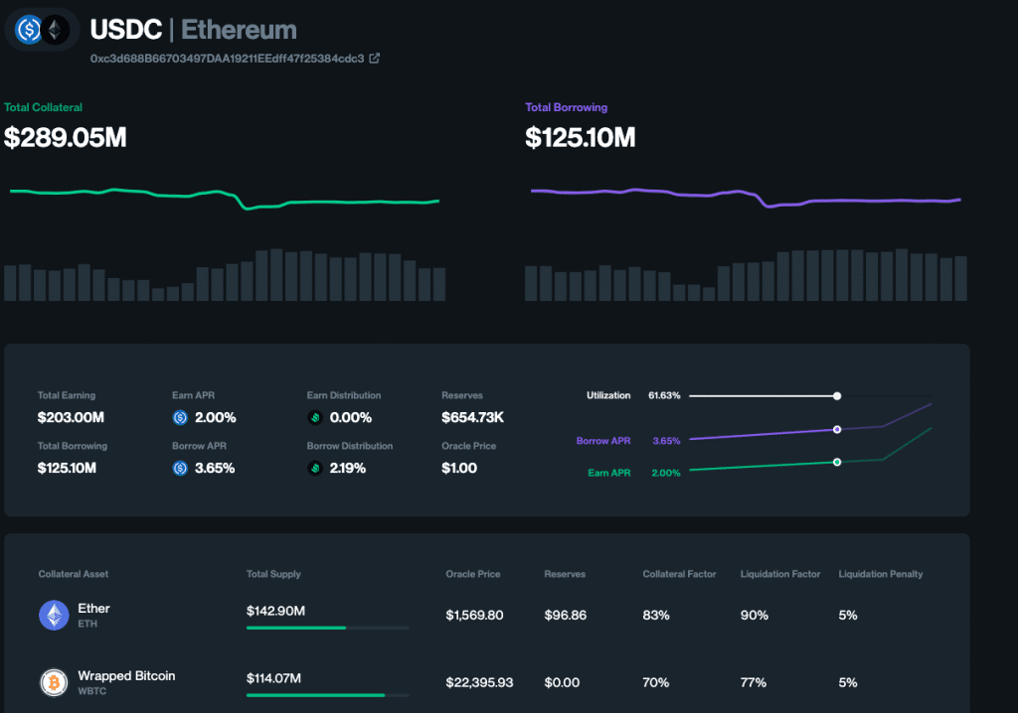
Task: Click the Total Borrowing label in the stats panel
Action: [x=72, y=446]
